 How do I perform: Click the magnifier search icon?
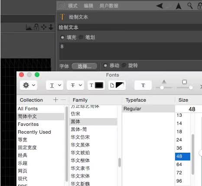[190, 6]
